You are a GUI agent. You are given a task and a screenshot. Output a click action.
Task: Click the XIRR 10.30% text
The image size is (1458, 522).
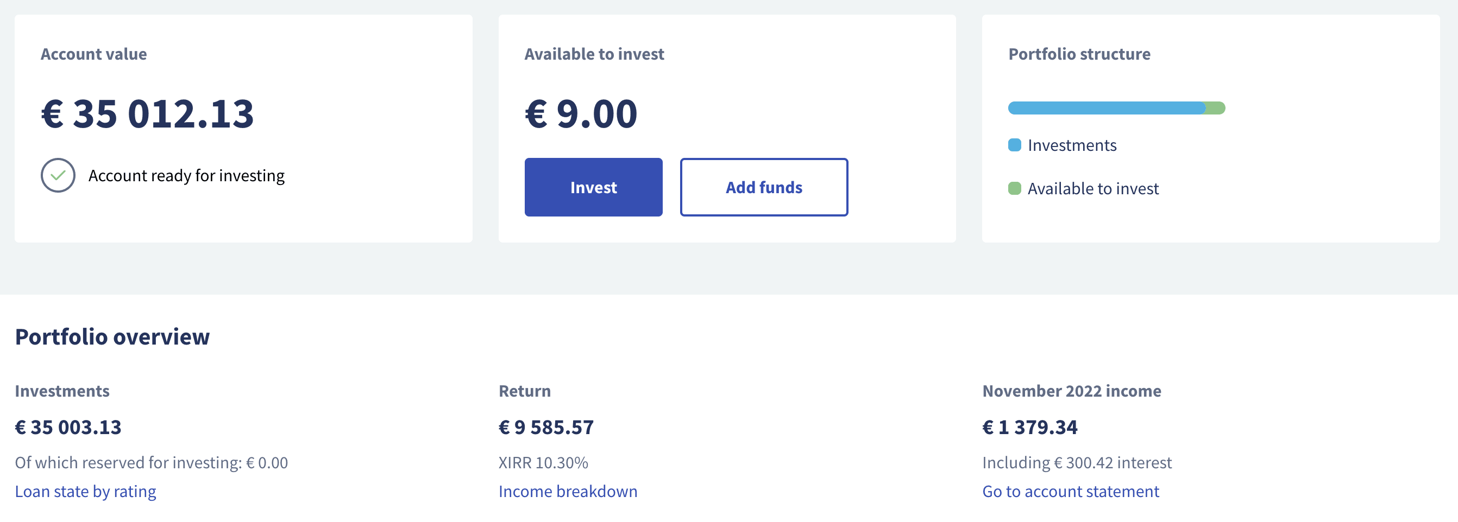click(543, 463)
